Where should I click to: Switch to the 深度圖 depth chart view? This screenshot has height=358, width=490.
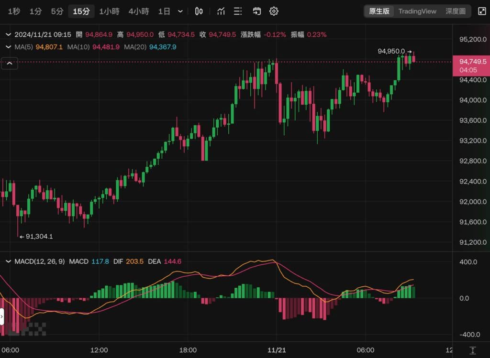(x=455, y=11)
